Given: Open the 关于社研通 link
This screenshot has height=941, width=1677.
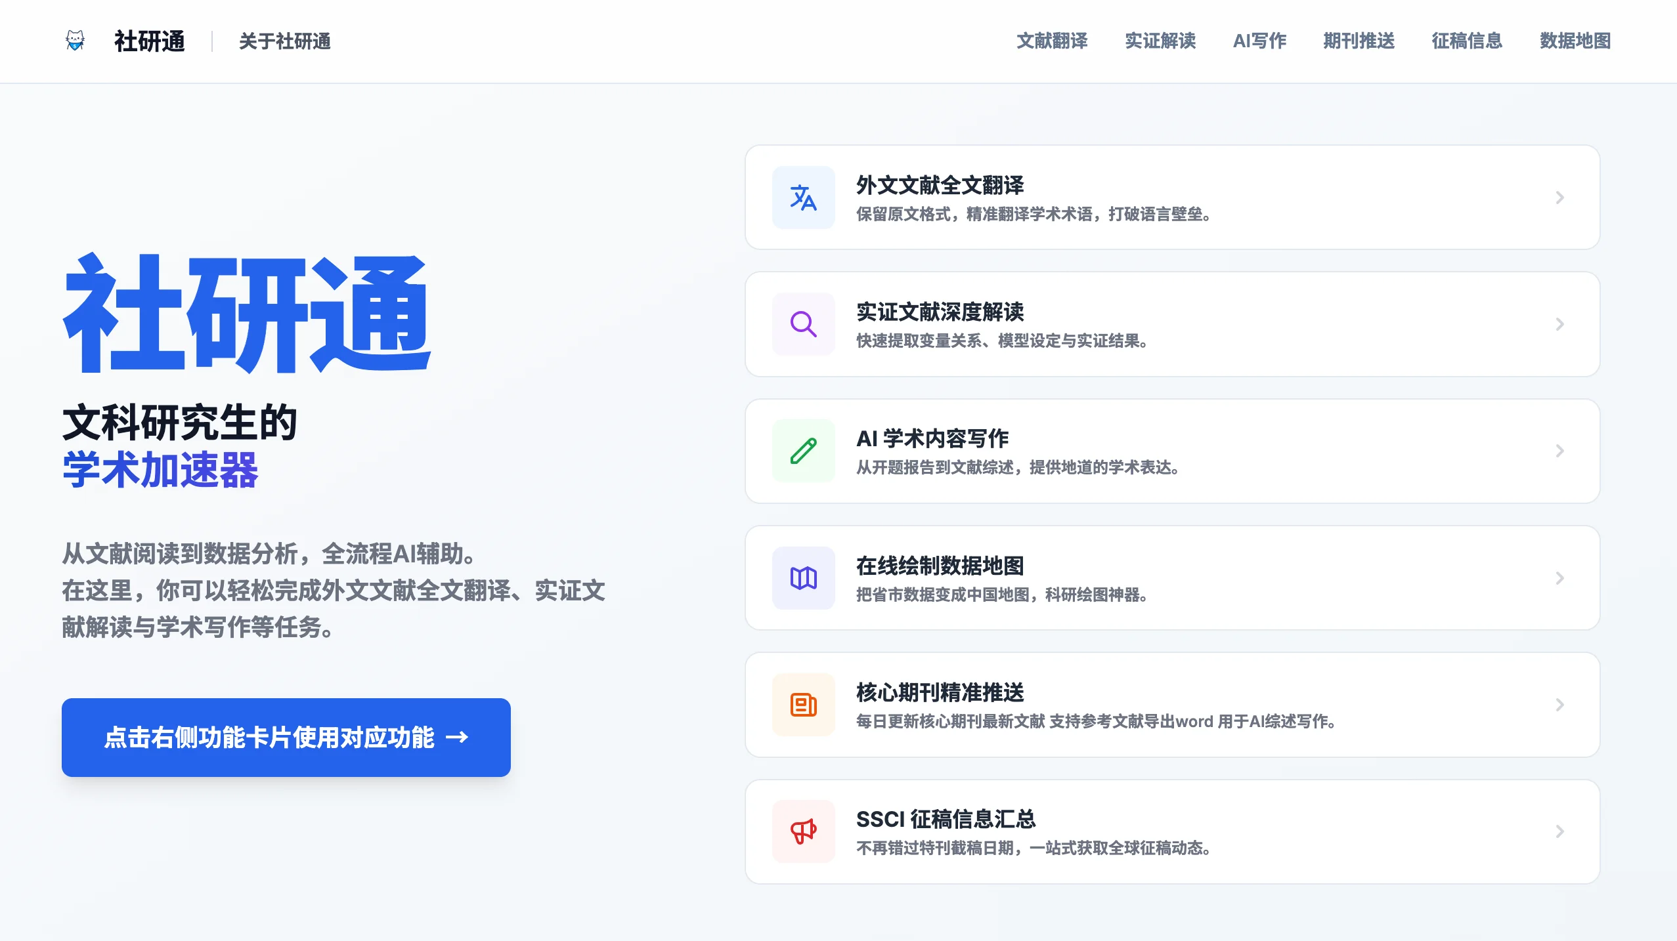Looking at the screenshot, I should tap(284, 41).
